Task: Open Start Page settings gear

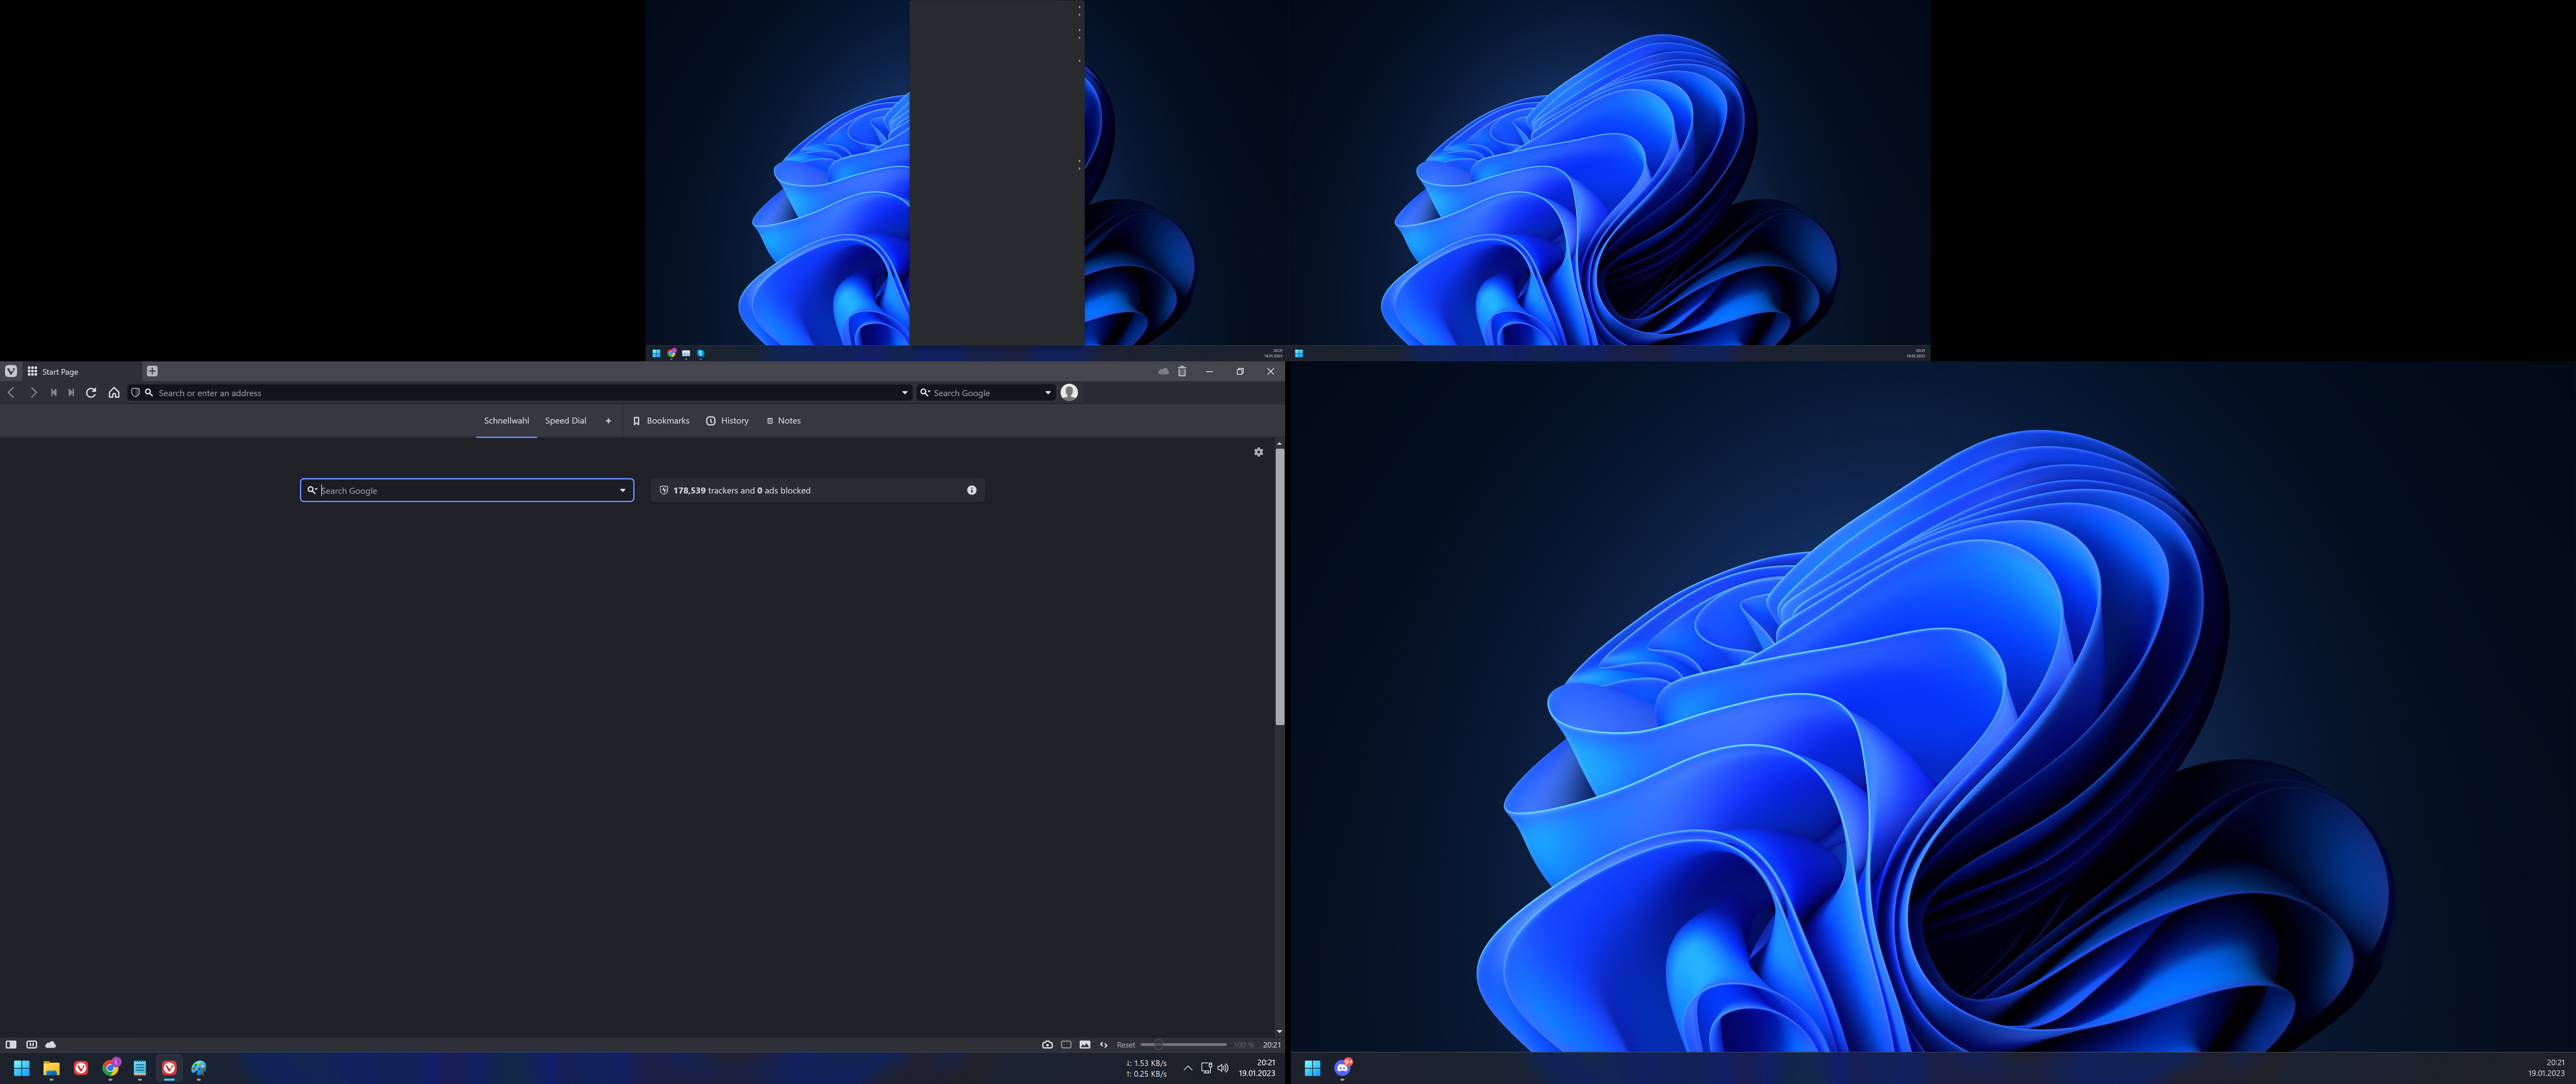Action: 1259,452
